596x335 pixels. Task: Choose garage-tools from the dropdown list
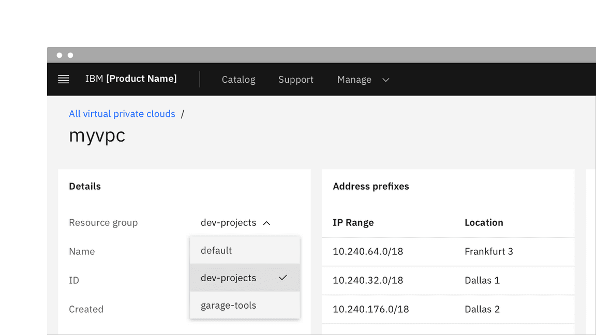point(229,305)
